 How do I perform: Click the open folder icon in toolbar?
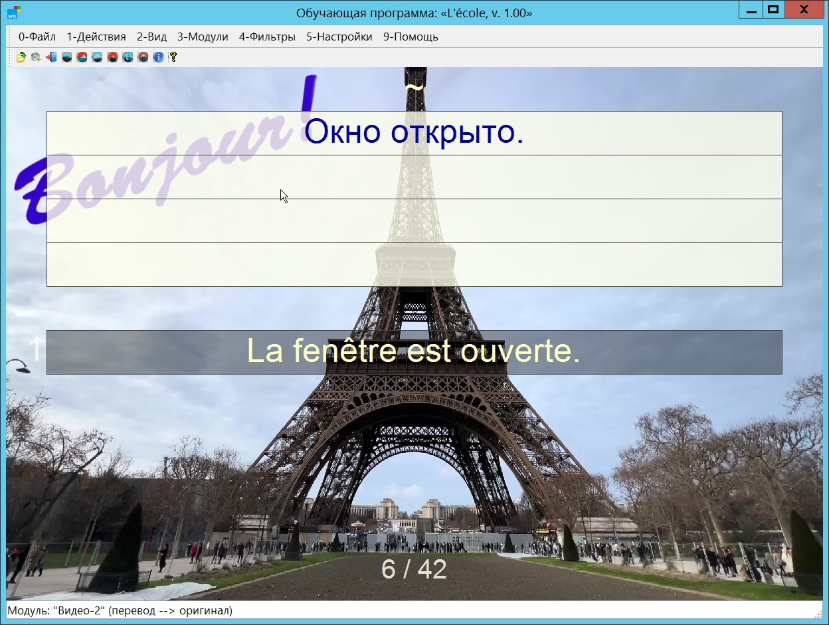21,58
